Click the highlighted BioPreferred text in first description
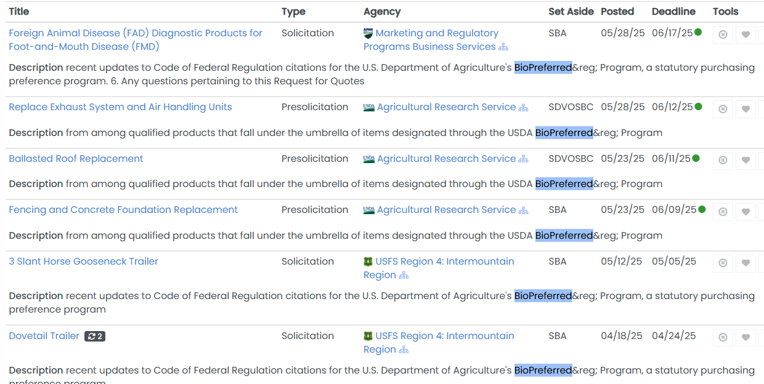Screen dimensions: 764x384 point(543,68)
